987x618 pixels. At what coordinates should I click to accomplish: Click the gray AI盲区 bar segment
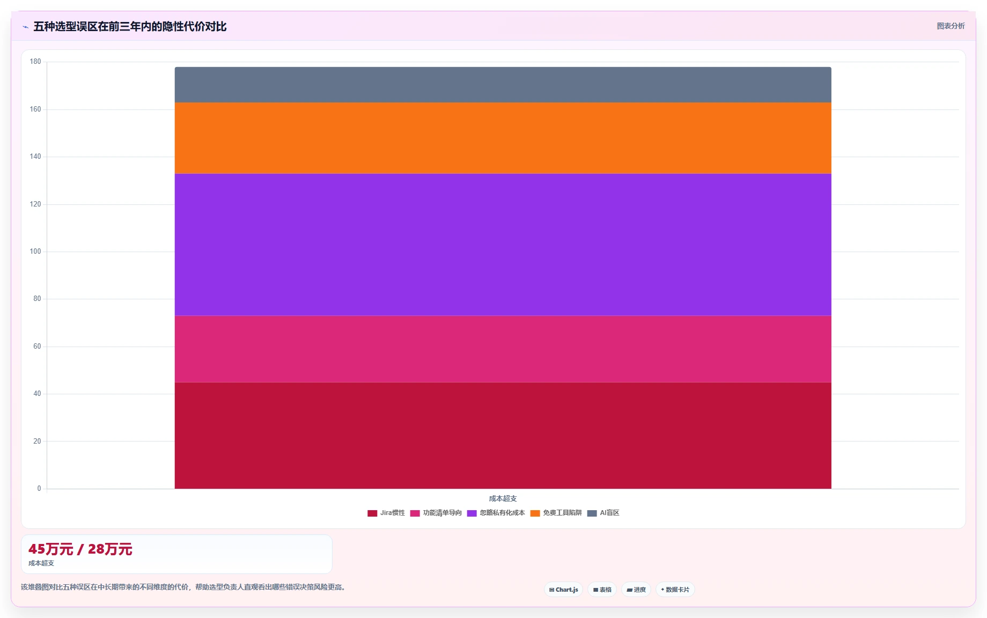coord(503,85)
